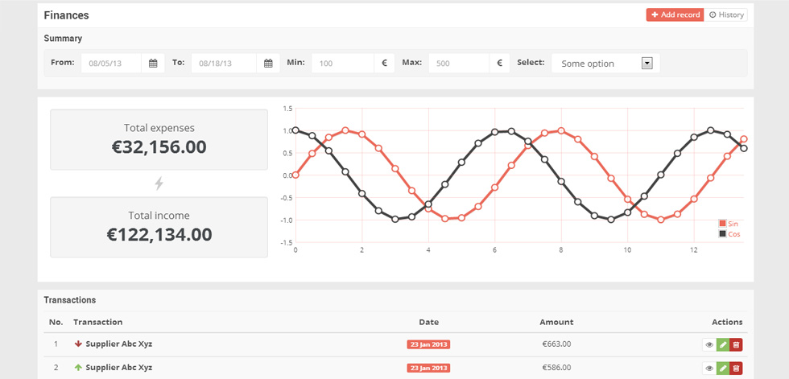This screenshot has width=789, height=379.
Task: Click the amount €586.00
Action: tap(556, 368)
